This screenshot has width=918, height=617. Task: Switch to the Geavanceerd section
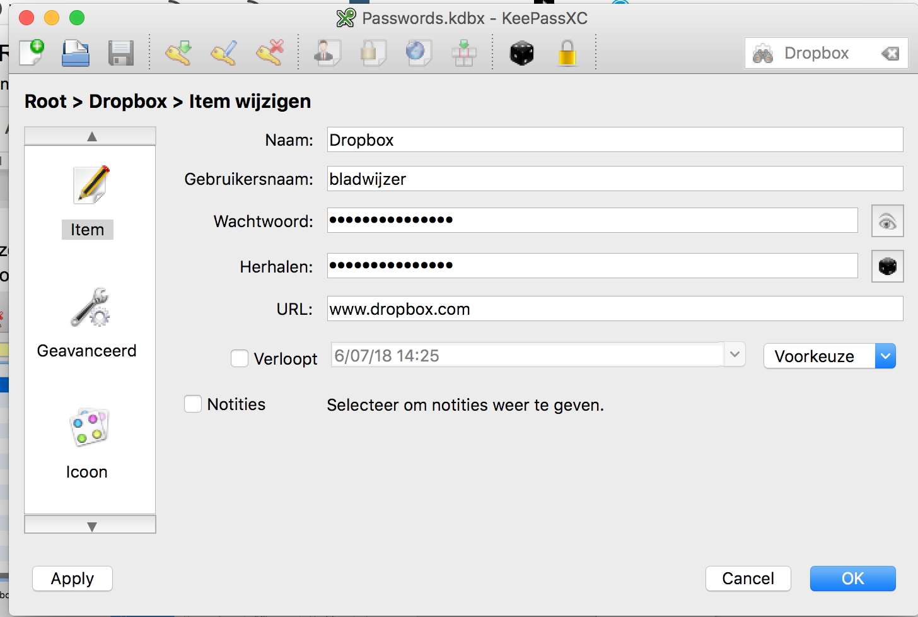click(x=87, y=322)
